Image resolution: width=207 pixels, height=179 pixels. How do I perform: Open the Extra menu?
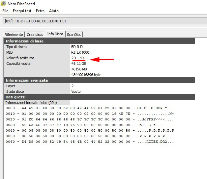click(x=40, y=11)
